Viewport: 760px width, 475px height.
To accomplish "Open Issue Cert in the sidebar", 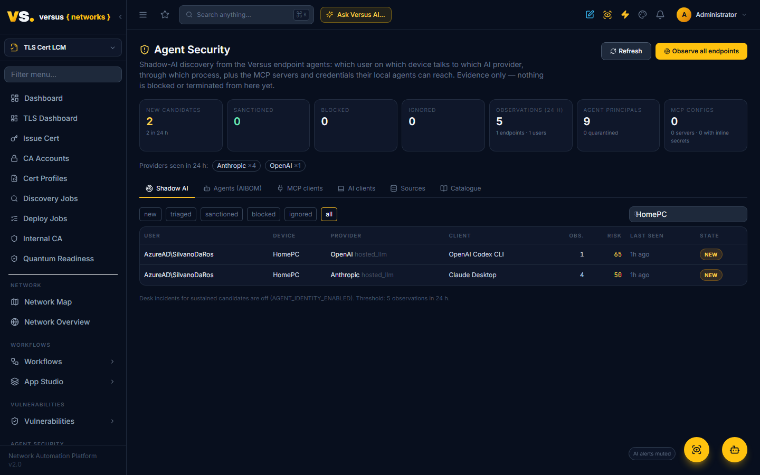I will (x=63, y=138).
